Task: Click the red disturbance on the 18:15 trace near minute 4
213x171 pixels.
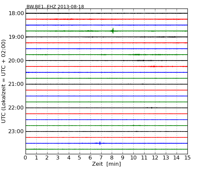Action: pos(71,19)
